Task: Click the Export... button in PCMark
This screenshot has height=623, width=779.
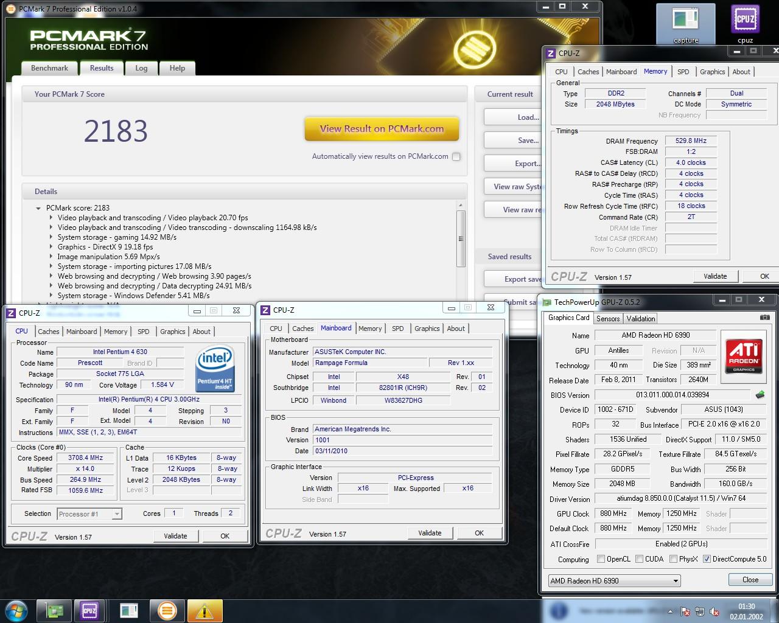Action: click(514, 164)
